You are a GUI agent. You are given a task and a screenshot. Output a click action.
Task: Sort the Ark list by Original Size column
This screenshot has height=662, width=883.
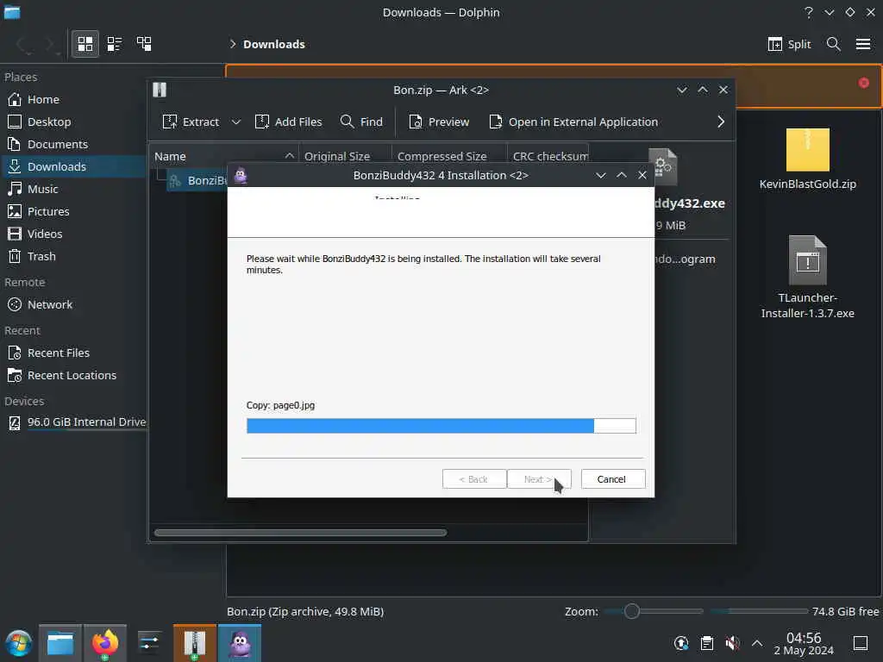pos(345,157)
